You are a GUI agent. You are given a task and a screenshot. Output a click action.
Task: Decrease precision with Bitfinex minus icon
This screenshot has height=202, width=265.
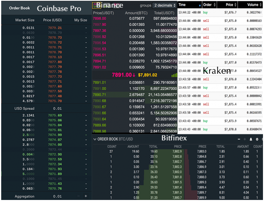[x=239, y=139]
